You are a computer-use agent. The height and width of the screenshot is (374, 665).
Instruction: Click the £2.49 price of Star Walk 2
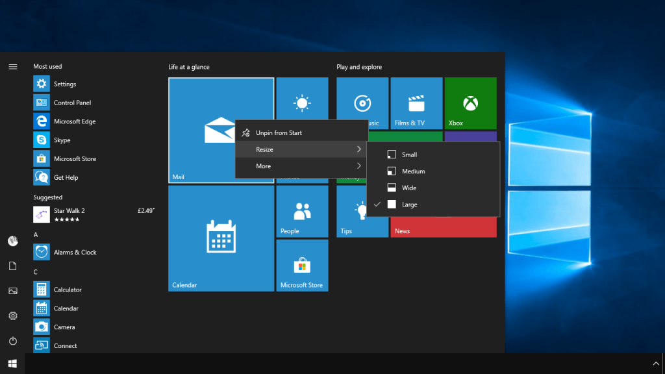pyautogui.click(x=146, y=211)
